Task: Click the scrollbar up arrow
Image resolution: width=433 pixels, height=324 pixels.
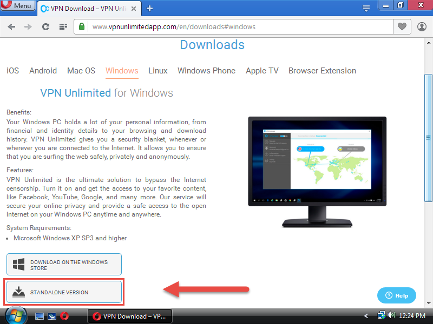Action: click(x=429, y=43)
